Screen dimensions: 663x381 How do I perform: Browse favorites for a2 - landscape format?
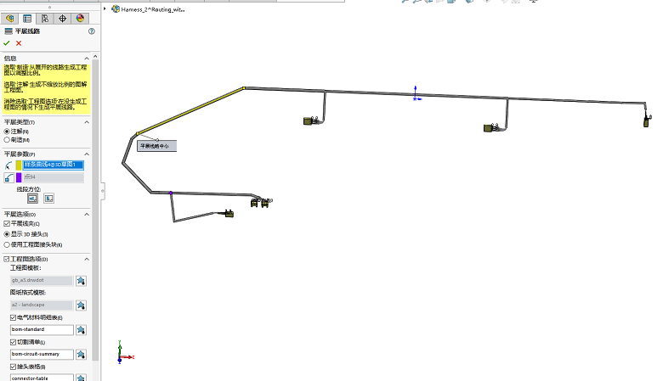tap(81, 305)
